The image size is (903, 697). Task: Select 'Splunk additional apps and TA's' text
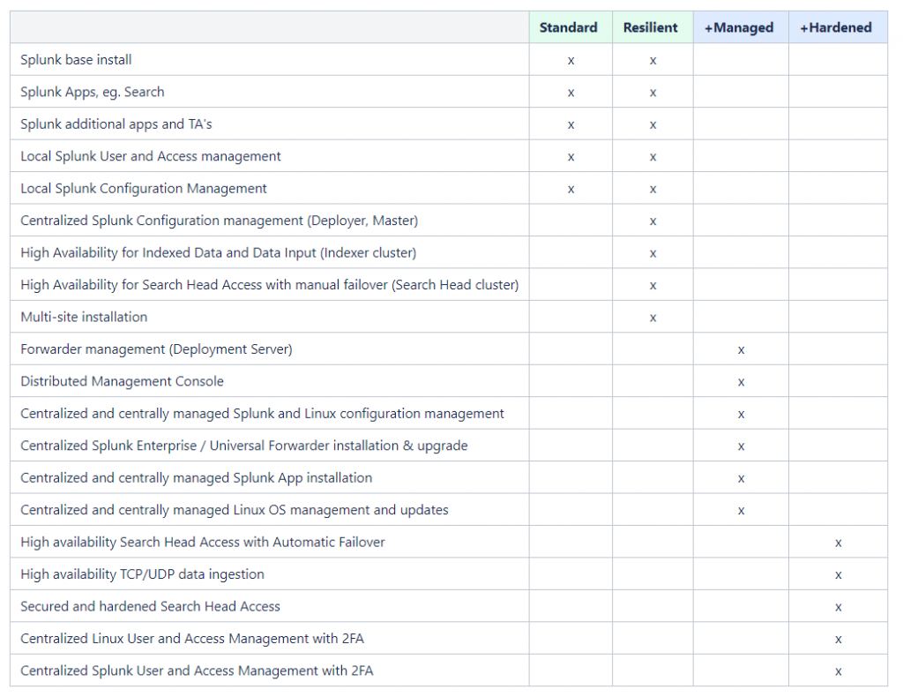pos(116,124)
